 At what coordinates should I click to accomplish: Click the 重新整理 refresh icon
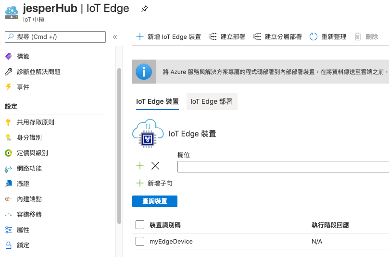pos(314,37)
